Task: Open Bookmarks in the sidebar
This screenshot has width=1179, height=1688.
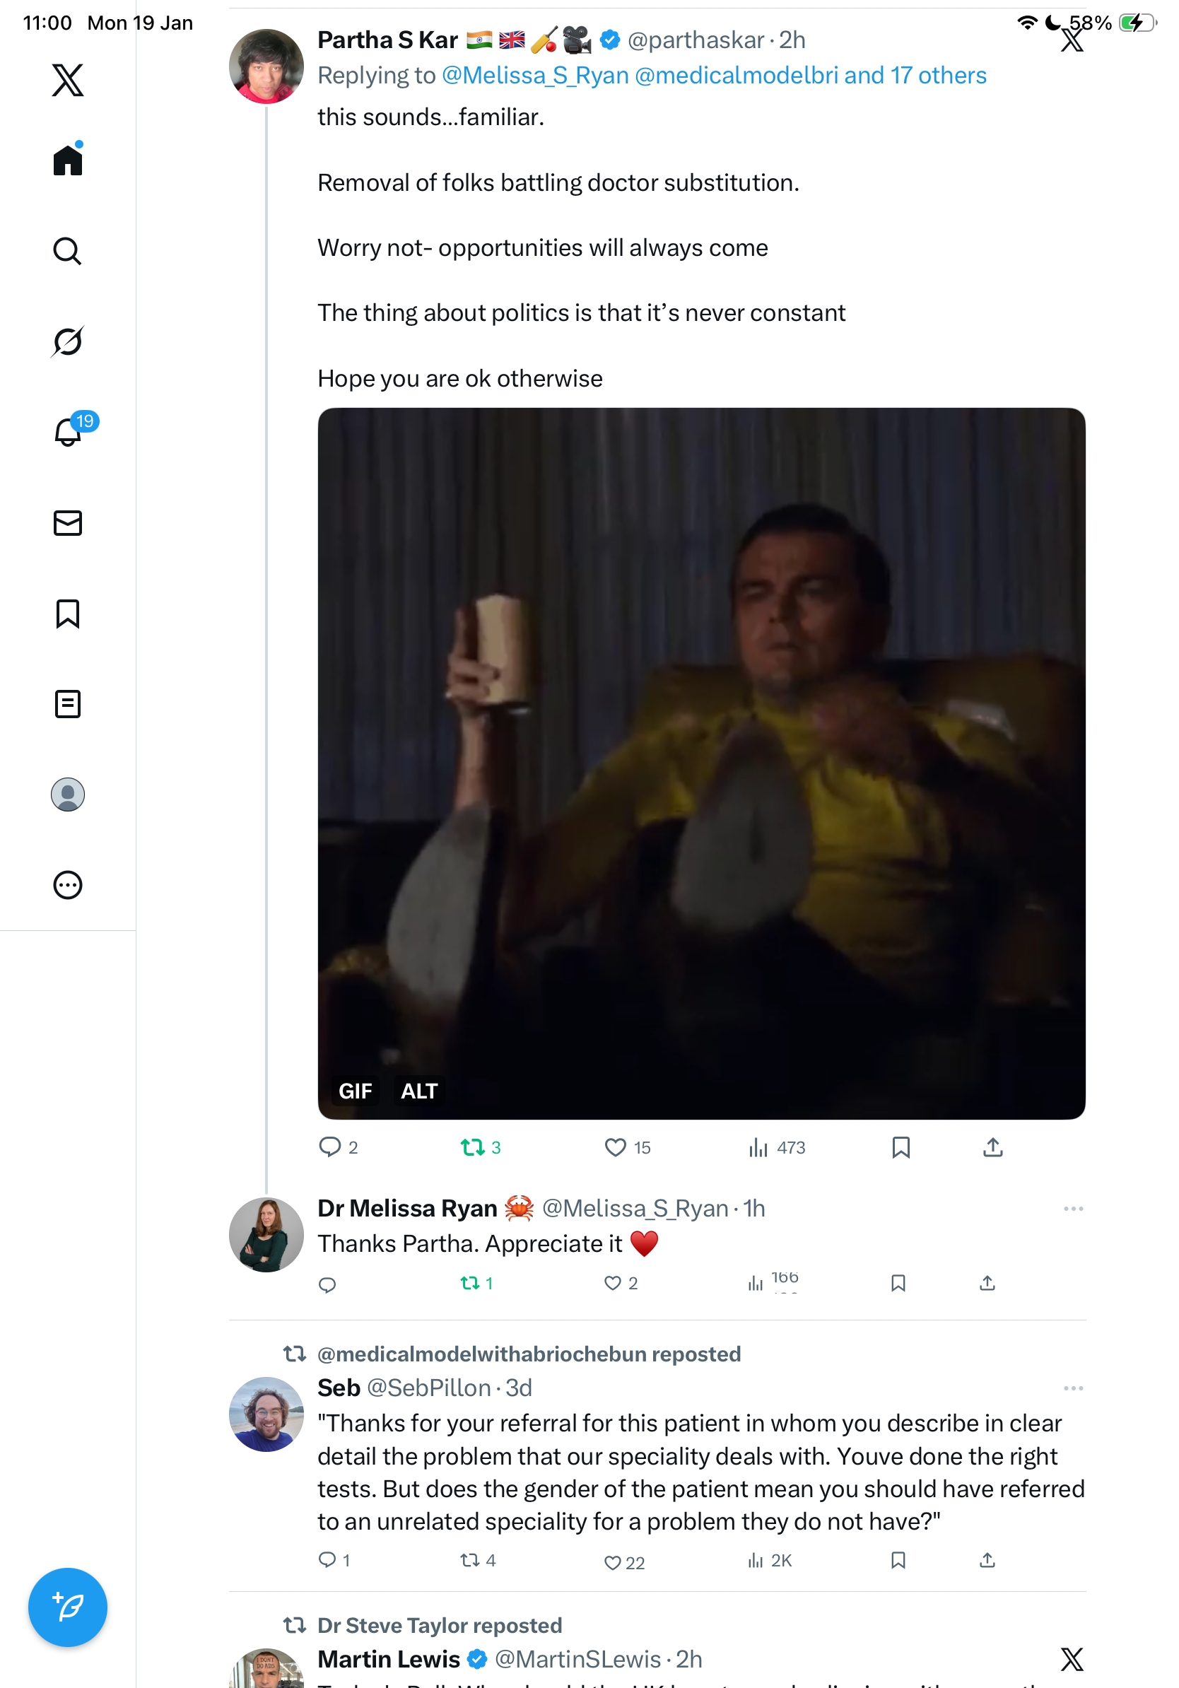Action: click(68, 613)
